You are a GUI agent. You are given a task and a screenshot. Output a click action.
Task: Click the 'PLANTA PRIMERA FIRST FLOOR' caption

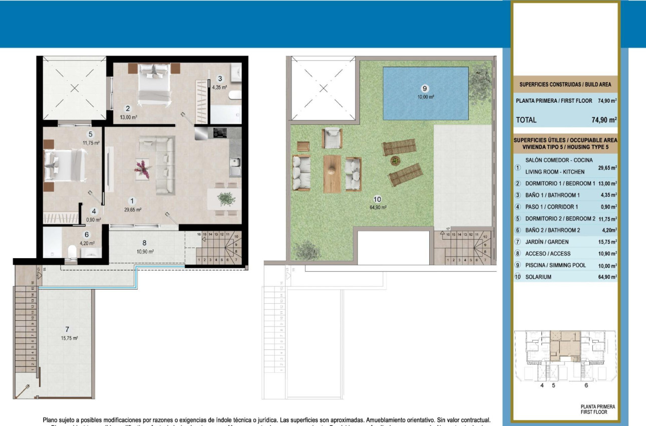(x=597, y=409)
